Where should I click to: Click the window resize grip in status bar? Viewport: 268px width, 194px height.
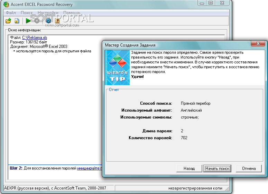point(227,188)
